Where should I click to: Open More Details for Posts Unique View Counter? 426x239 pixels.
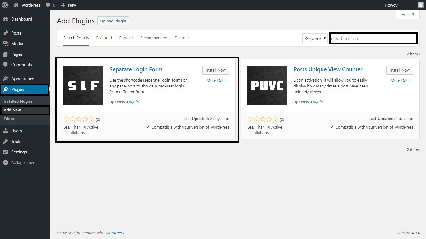coord(402,80)
